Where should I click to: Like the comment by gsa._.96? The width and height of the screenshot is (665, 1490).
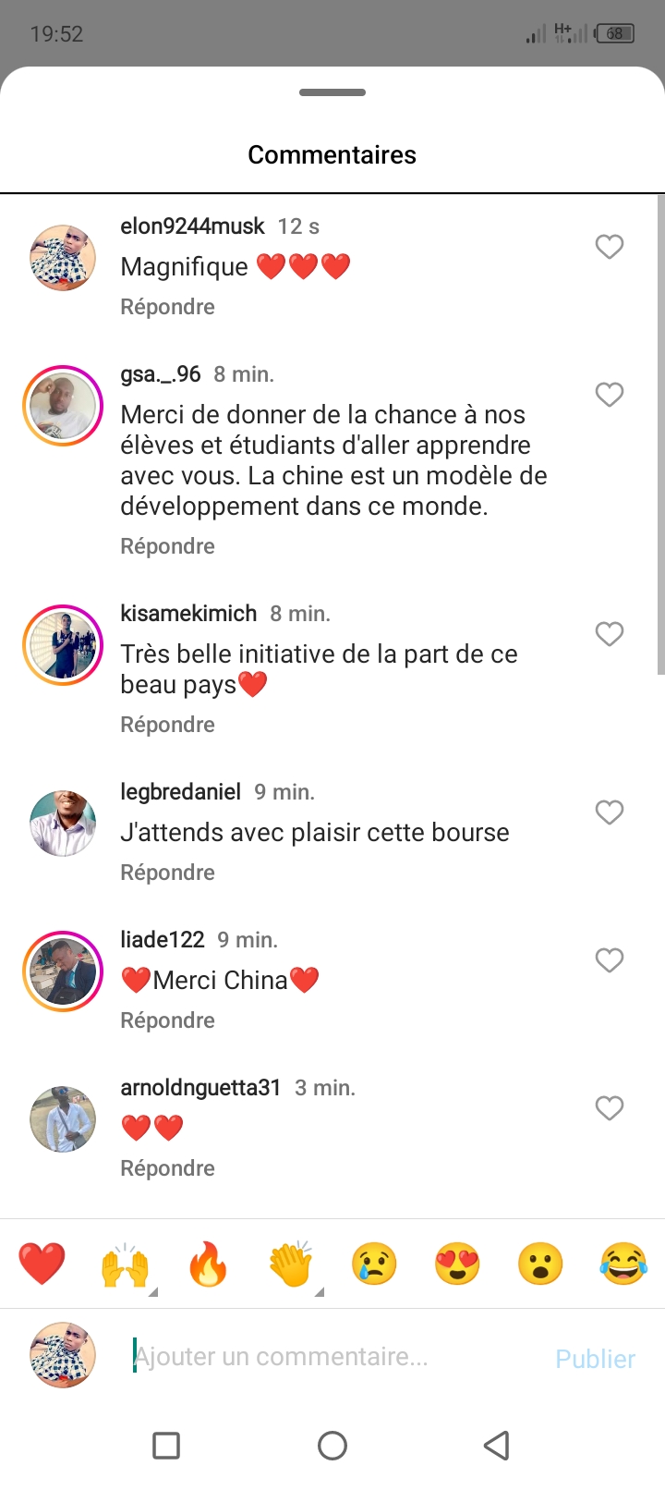(x=609, y=395)
